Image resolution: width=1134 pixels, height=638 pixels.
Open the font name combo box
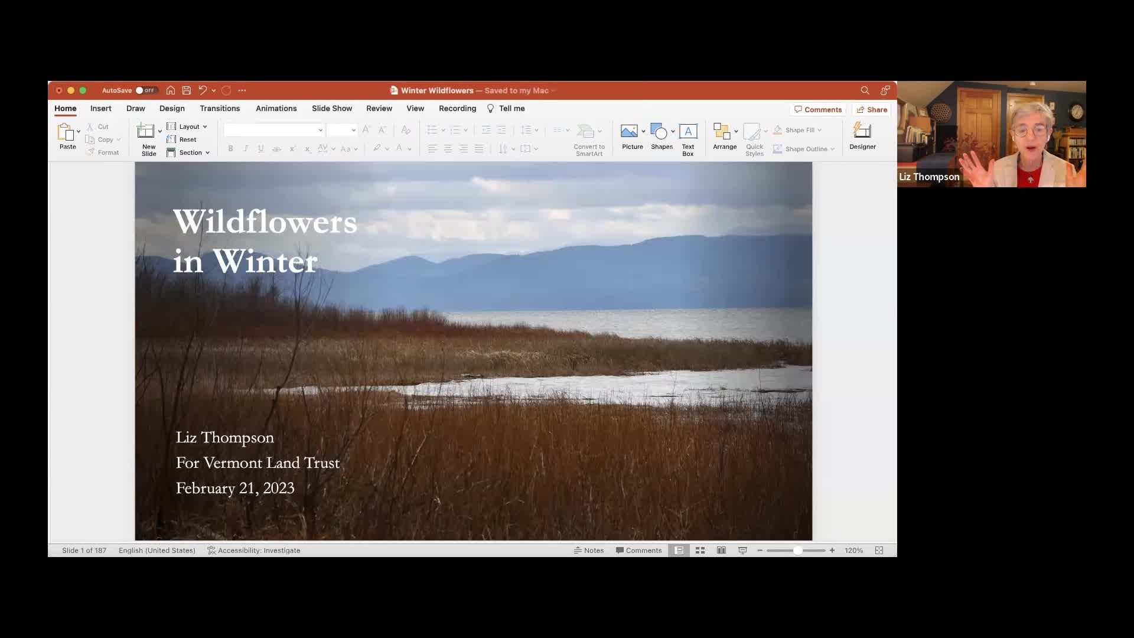tap(273, 130)
